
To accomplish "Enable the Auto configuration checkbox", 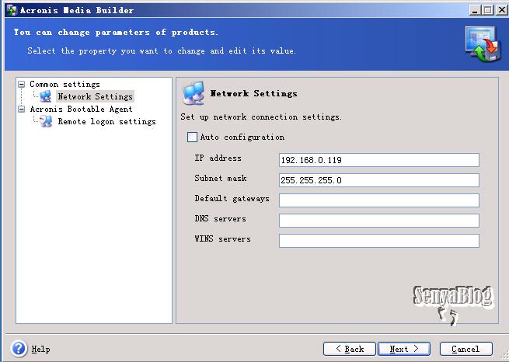I will (192, 137).
